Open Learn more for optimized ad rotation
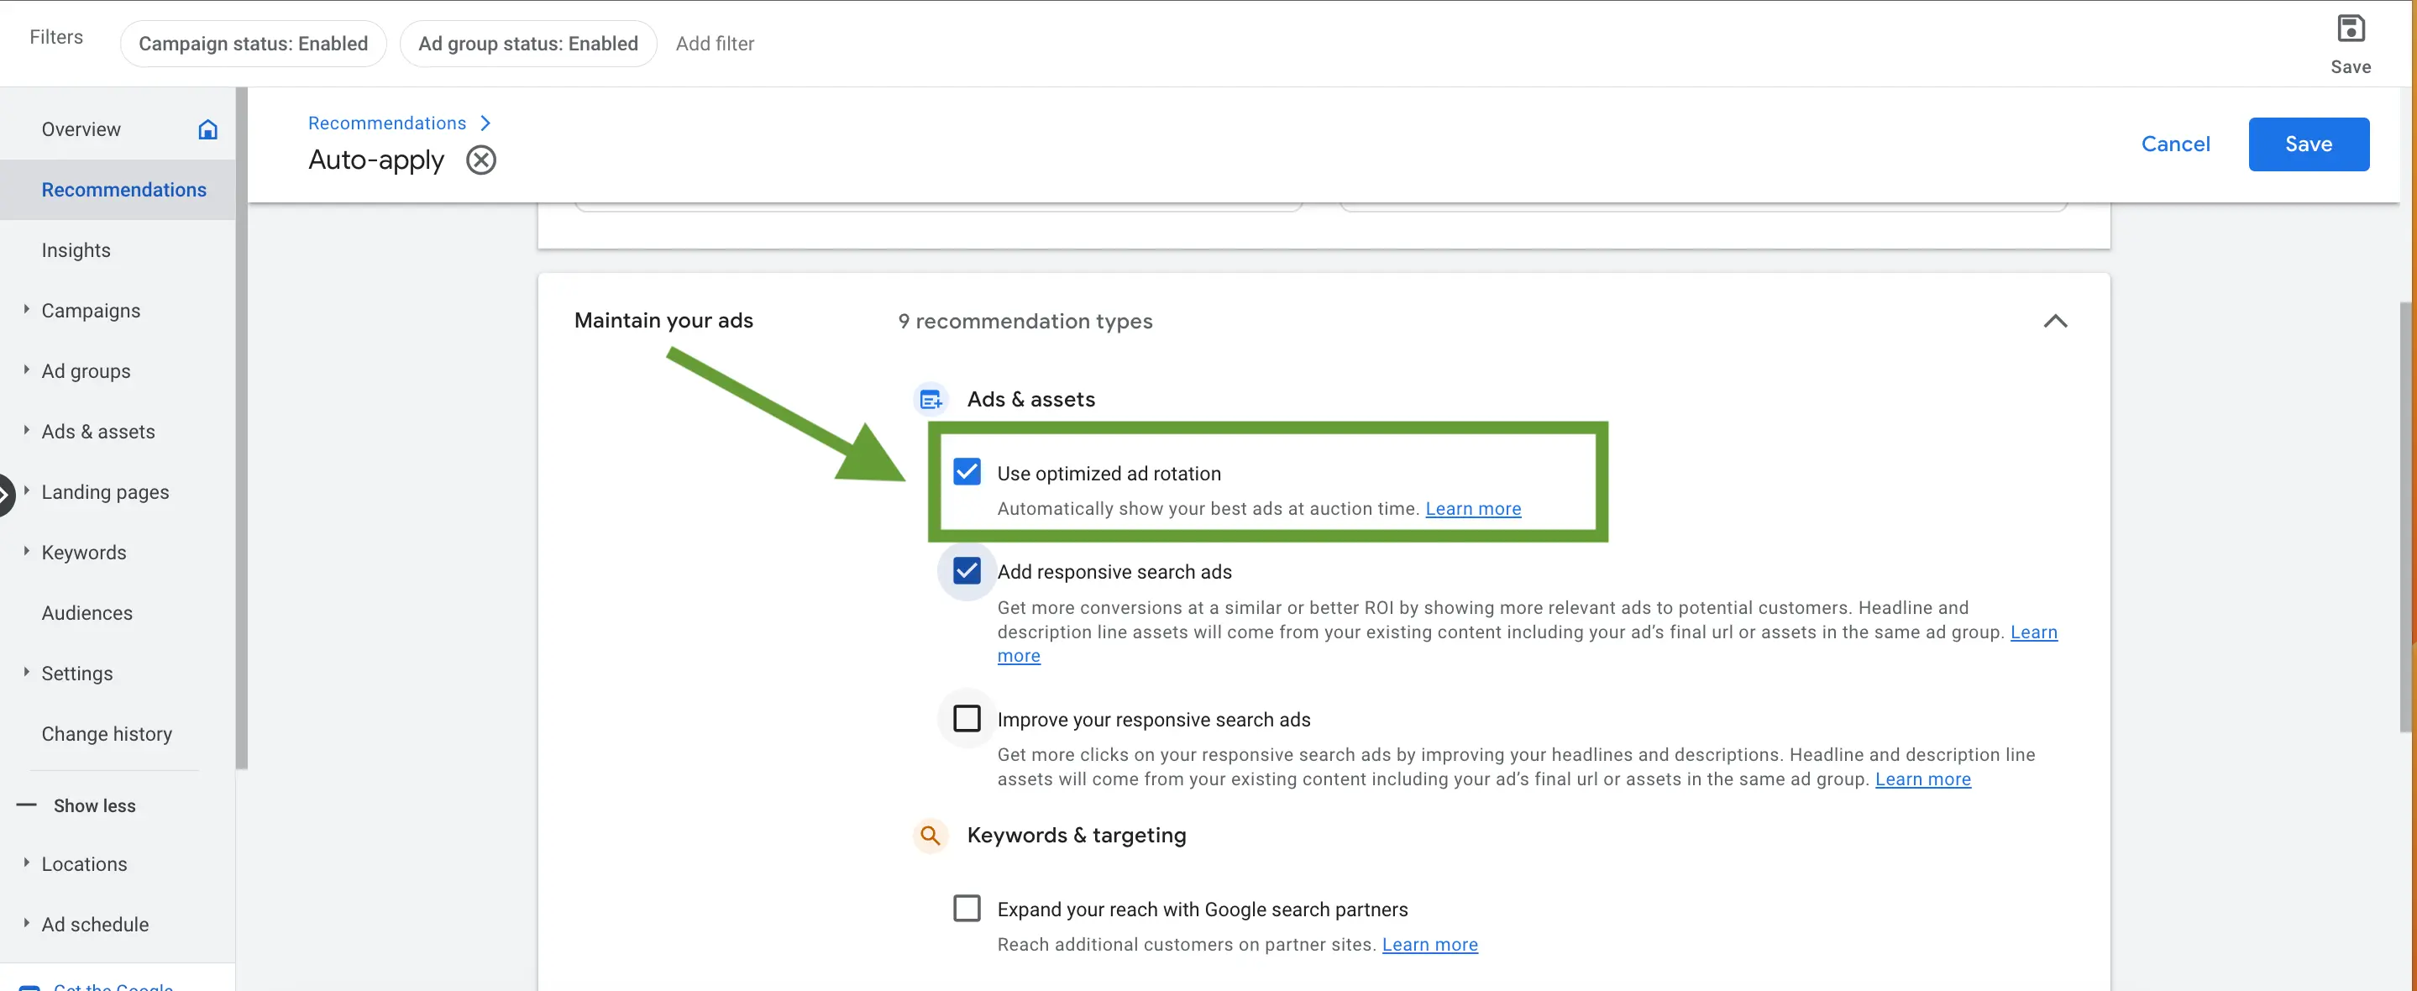The width and height of the screenshot is (2417, 991). coord(1473,509)
